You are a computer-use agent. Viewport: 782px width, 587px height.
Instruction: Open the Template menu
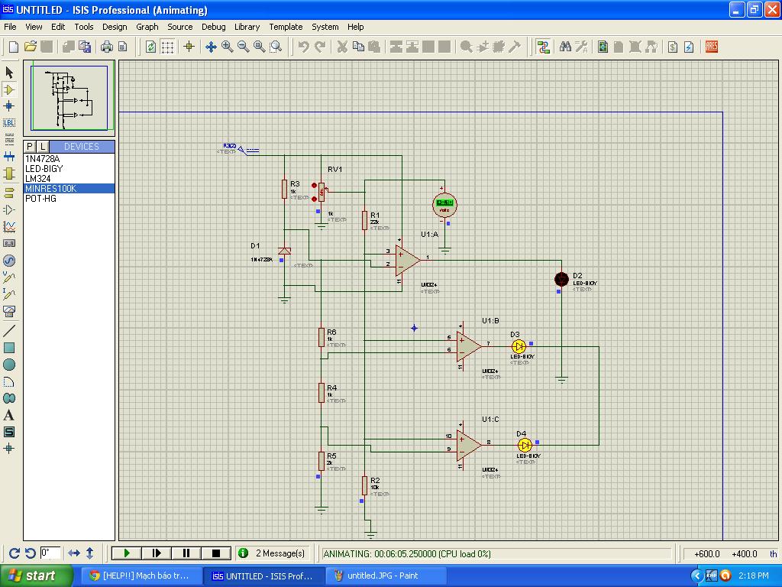pyautogui.click(x=286, y=27)
